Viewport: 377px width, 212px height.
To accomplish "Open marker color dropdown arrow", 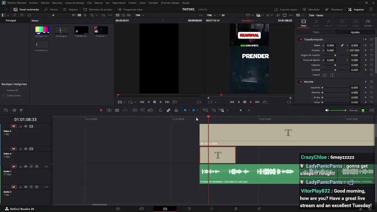I will [197, 110].
